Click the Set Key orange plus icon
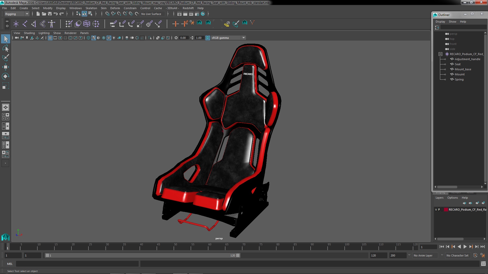This screenshot has height=274, width=488. click(x=175, y=24)
